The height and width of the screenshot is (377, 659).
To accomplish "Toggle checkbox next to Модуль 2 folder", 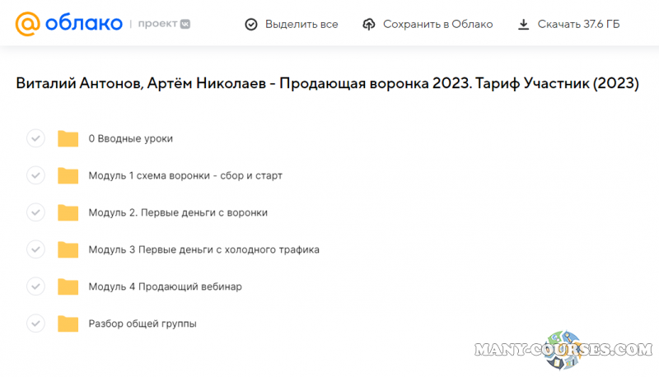I will click(x=35, y=212).
